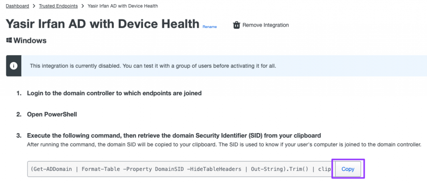This screenshot has height=183, width=427.
Task: Copy the PowerShell command with Copy button
Action: click(x=348, y=169)
